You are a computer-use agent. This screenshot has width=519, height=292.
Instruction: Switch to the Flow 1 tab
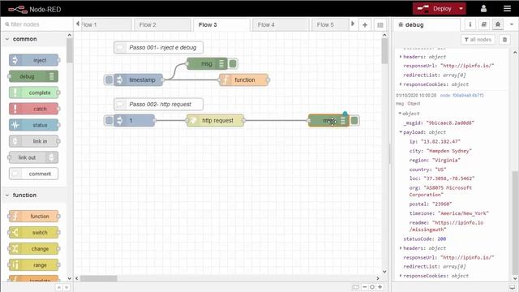pyautogui.click(x=105, y=25)
